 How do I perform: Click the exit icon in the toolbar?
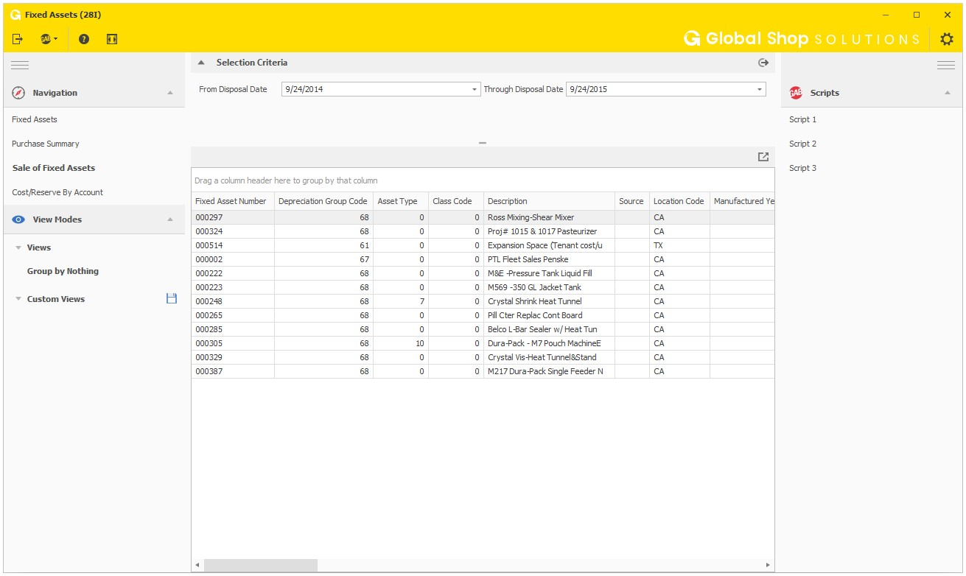coord(18,39)
